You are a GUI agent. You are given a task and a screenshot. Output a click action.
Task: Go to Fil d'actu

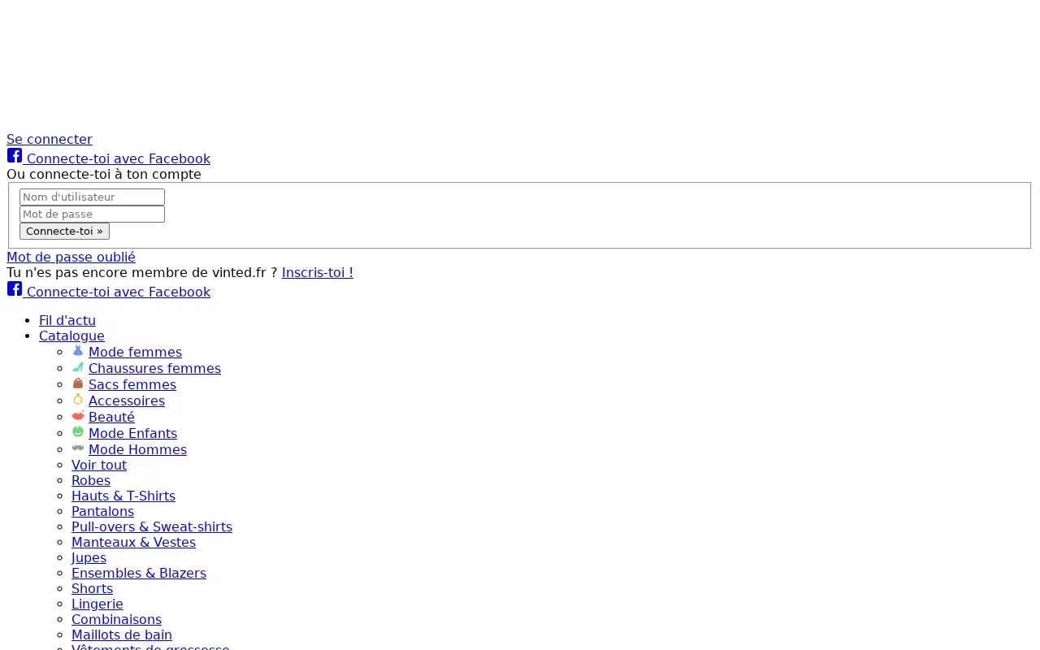pyautogui.click(x=67, y=321)
